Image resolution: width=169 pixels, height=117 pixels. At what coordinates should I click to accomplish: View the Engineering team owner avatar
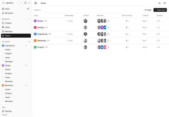(85, 34)
